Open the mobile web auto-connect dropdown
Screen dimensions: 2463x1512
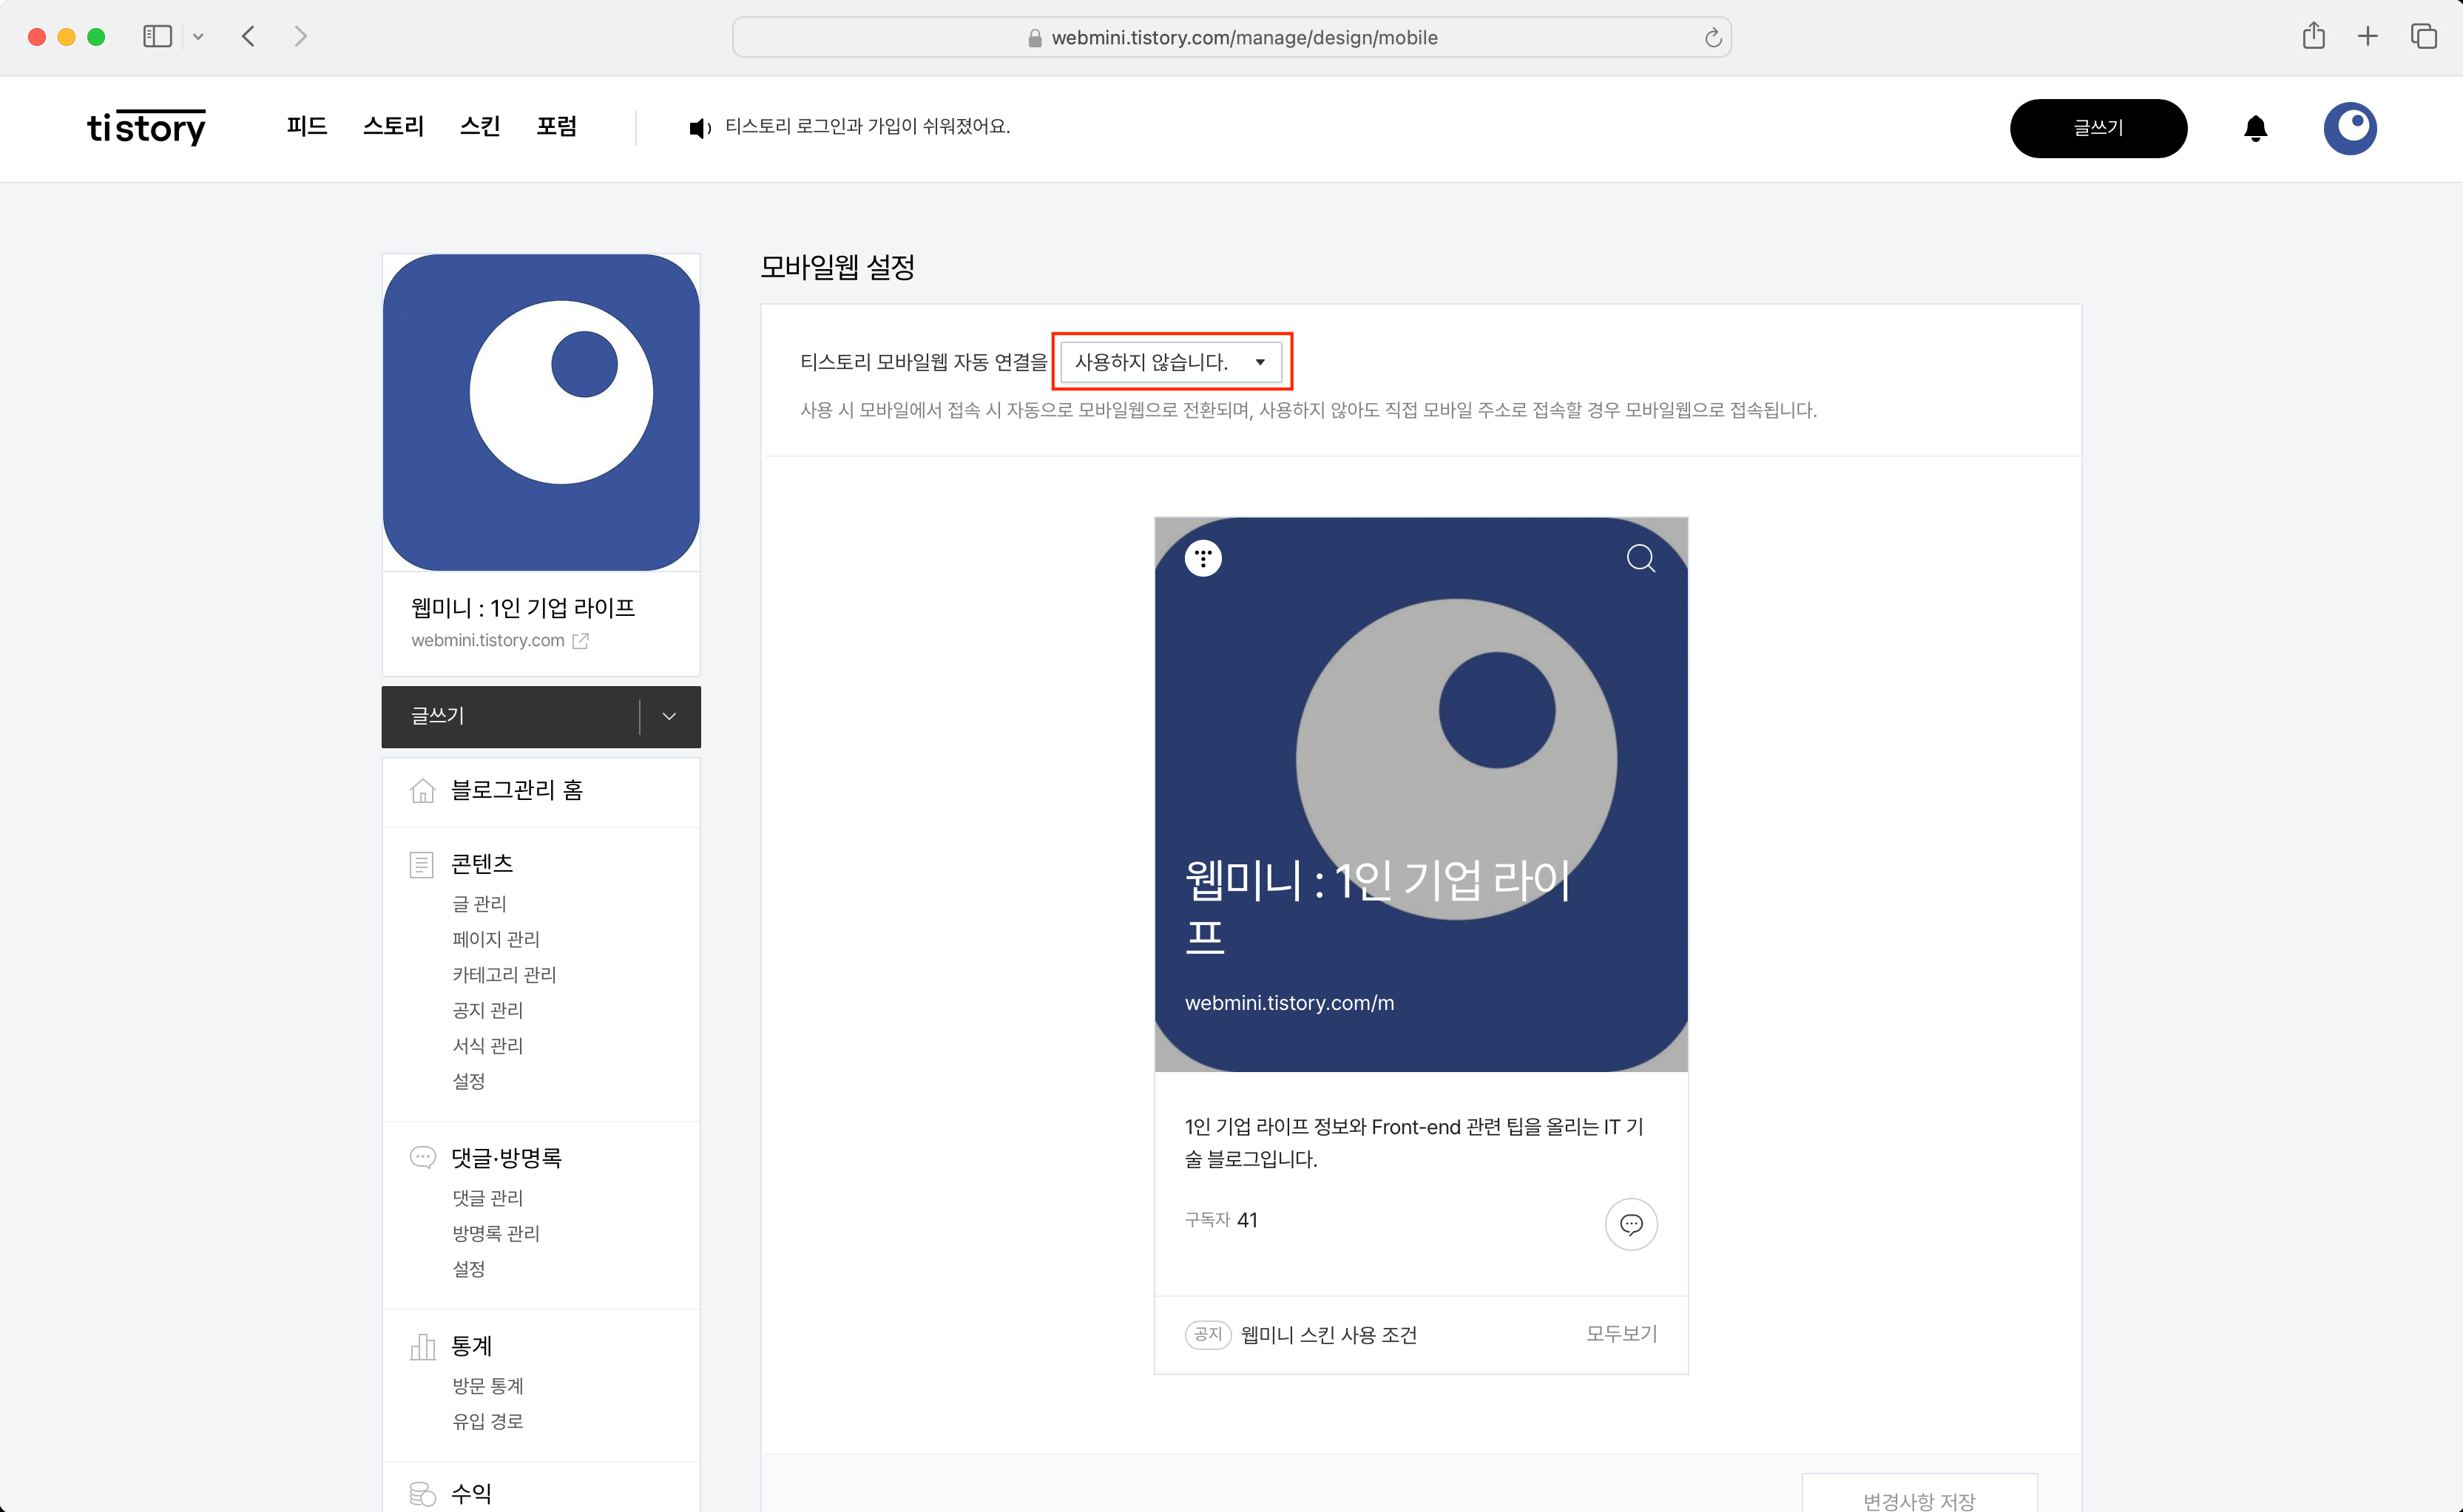pyautogui.click(x=1170, y=362)
